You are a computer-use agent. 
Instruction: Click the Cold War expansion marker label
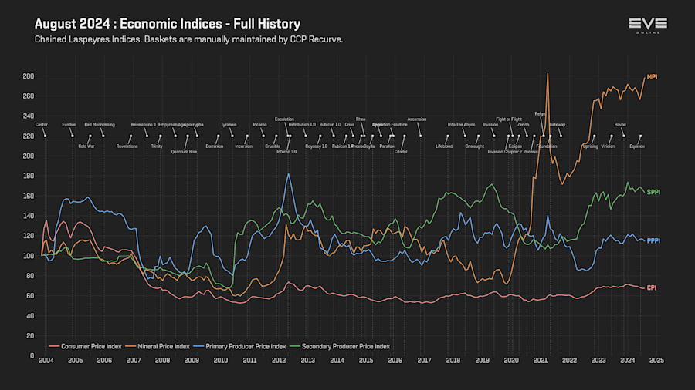point(86,146)
